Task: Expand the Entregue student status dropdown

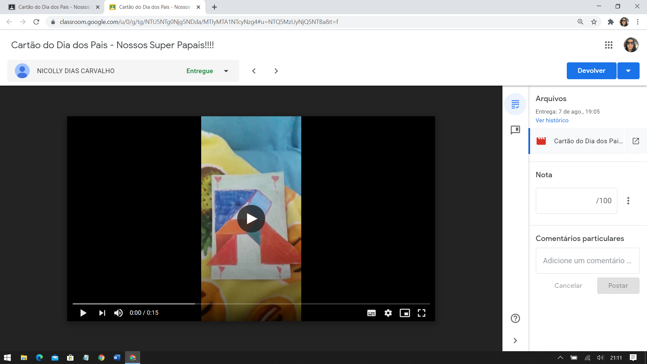Action: (x=226, y=71)
